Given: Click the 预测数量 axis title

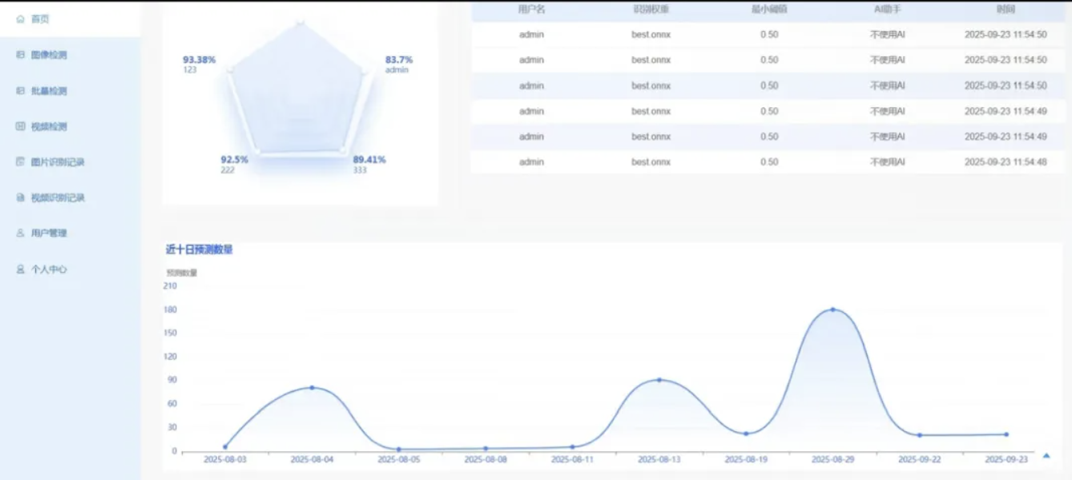Looking at the screenshot, I should (182, 273).
